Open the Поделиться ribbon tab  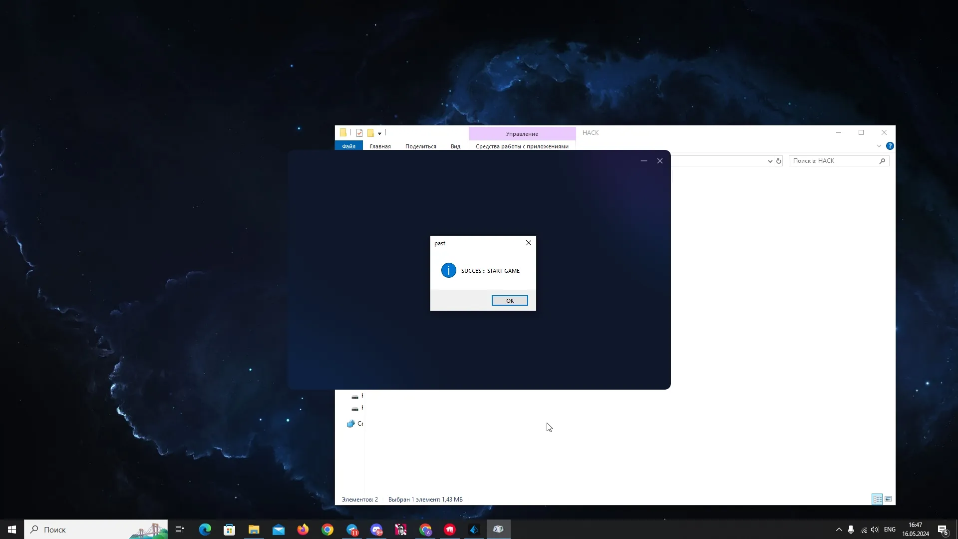point(420,146)
